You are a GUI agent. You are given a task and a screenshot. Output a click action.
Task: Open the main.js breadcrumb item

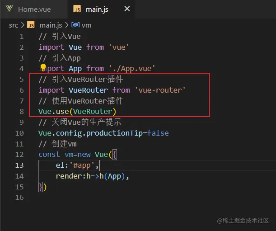[x=51, y=25]
